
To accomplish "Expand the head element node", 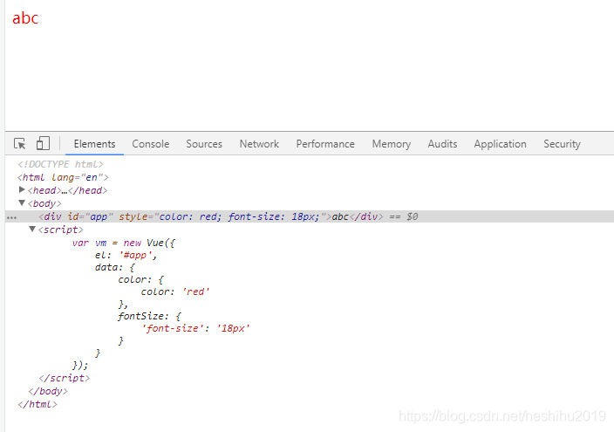I will (x=22, y=190).
